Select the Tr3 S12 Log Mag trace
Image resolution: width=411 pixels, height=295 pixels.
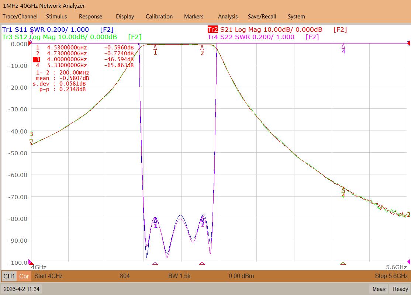[59, 37]
